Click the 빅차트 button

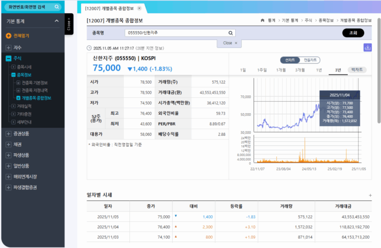(357, 70)
